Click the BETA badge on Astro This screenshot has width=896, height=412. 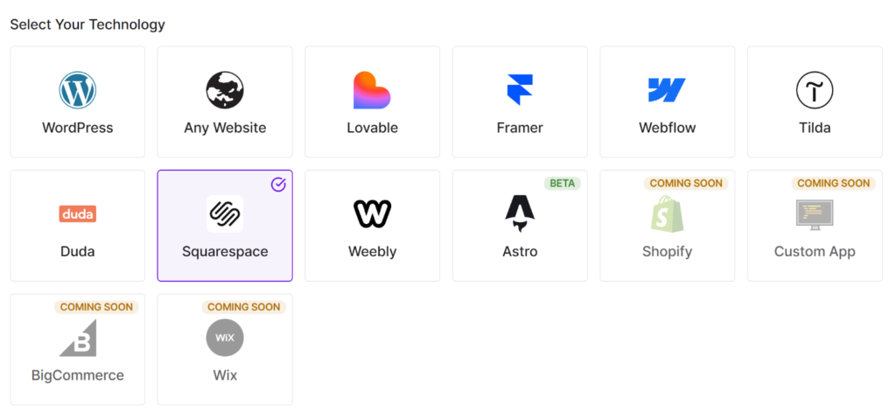(563, 184)
